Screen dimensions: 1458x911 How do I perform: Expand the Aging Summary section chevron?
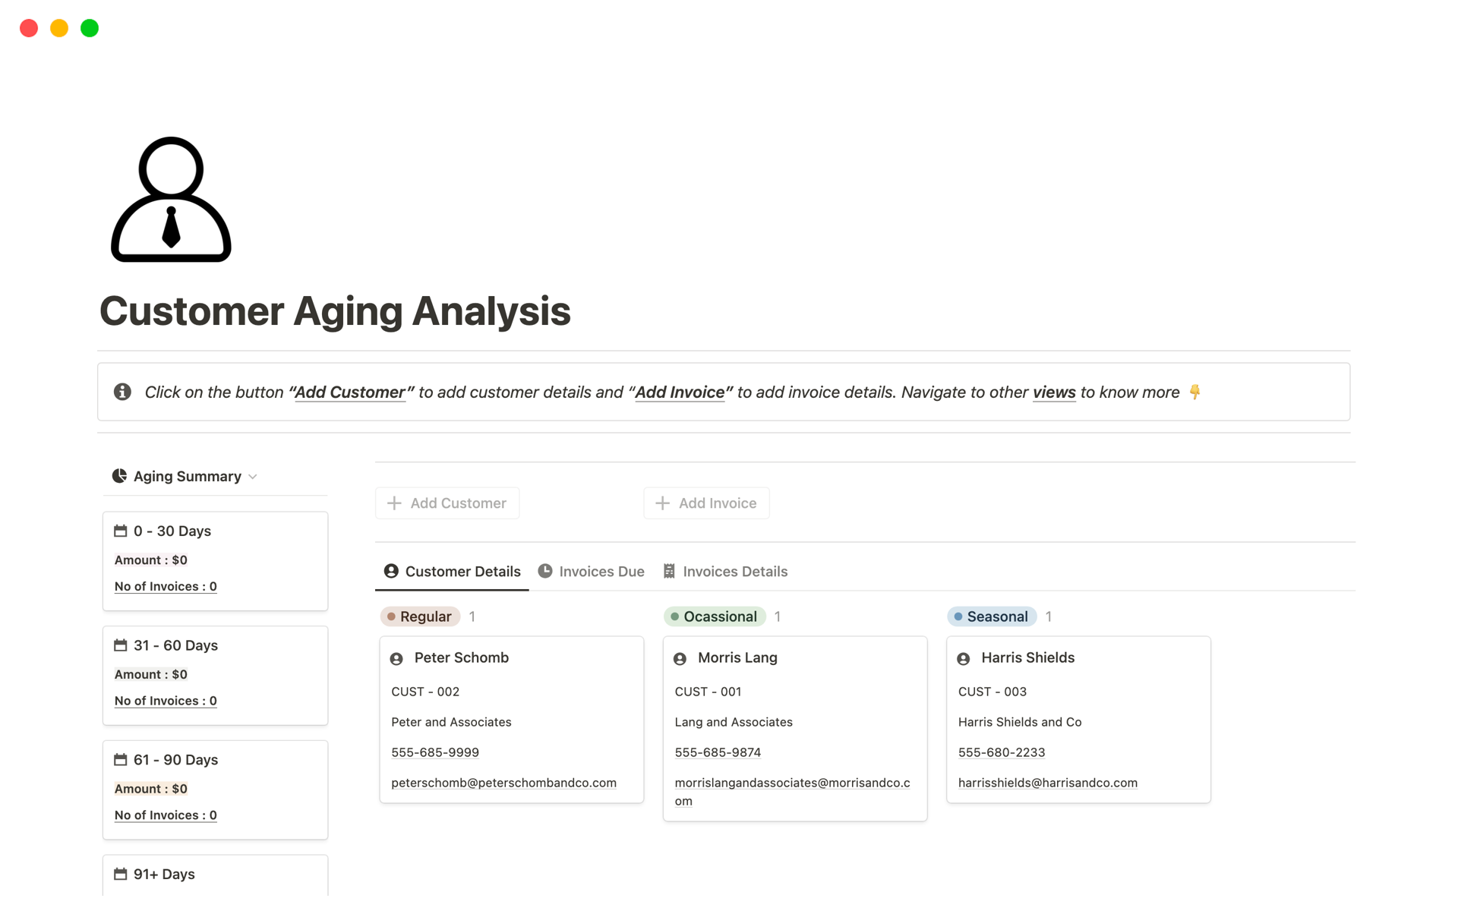(253, 476)
